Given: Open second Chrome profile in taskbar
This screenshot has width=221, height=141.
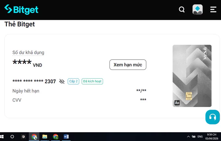Looking at the screenshot, I should pyautogui.click(x=56, y=137).
